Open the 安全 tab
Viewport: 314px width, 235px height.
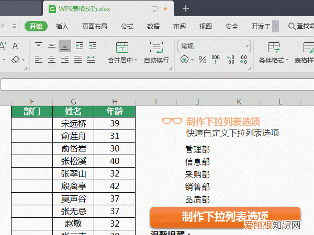tap(232, 27)
